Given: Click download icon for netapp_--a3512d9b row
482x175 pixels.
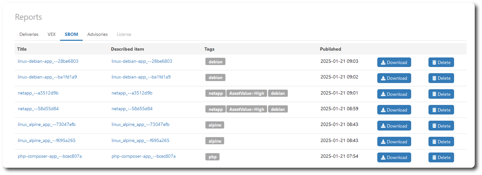Looking at the screenshot, I should pos(383,94).
